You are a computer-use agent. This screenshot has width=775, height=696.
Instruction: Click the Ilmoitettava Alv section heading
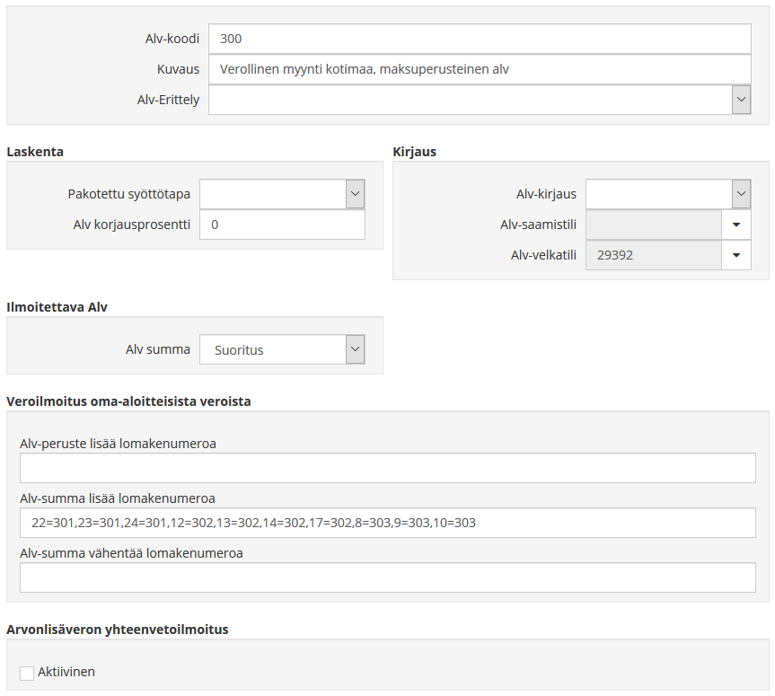[57, 307]
